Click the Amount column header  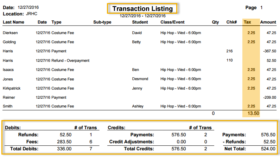tap(268, 22)
